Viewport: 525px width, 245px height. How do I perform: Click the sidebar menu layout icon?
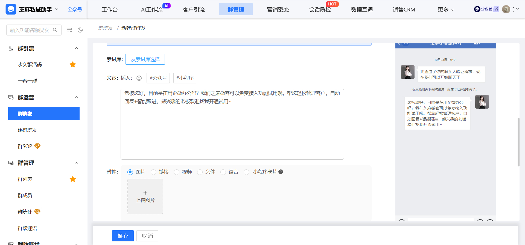(69, 30)
